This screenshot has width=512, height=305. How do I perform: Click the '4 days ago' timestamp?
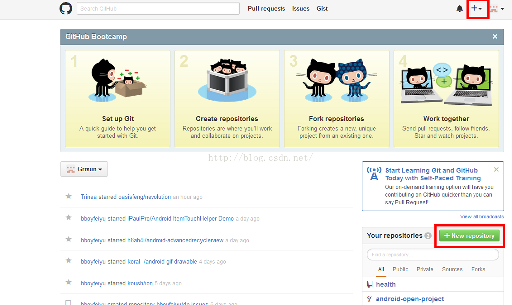pyautogui.click(x=212, y=262)
